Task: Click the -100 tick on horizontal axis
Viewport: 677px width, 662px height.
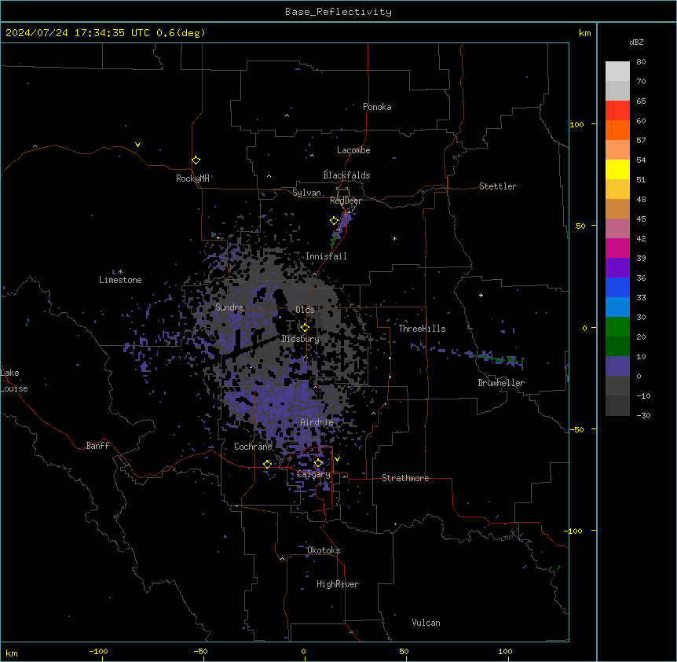Action: click(x=99, y=651)
